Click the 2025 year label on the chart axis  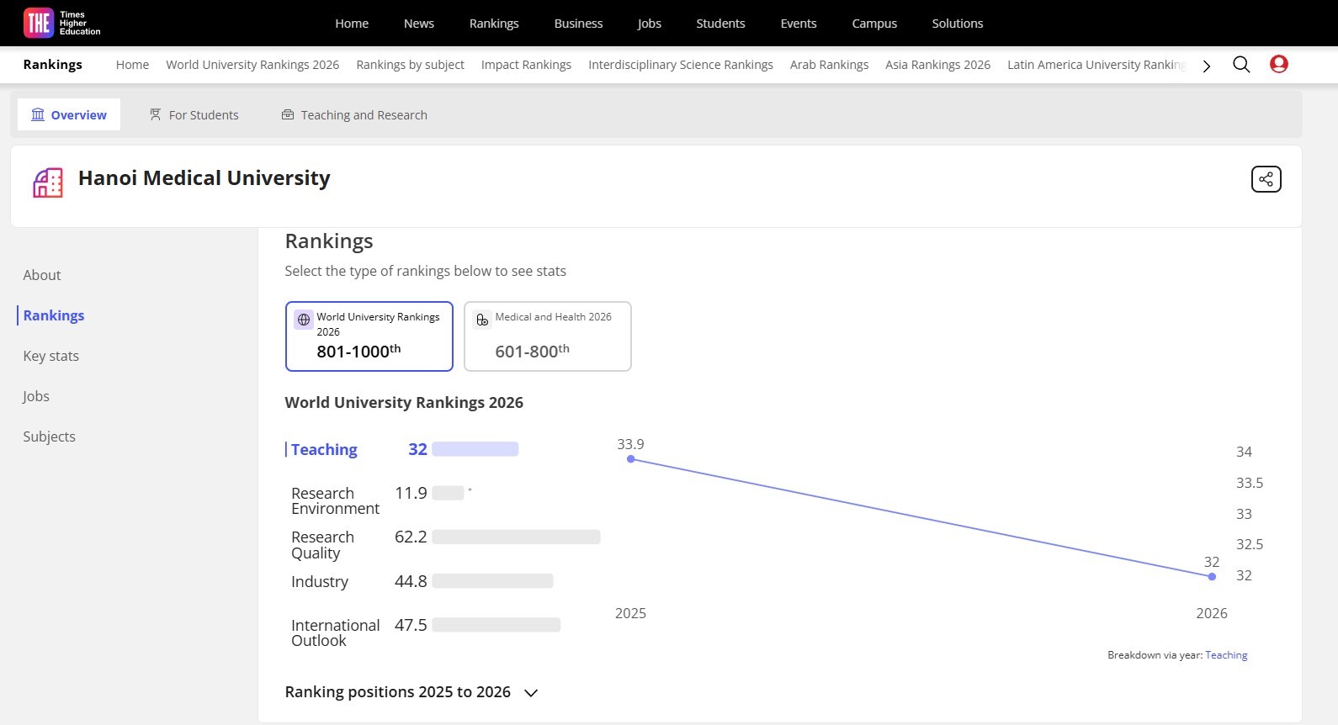coord(630,613)
